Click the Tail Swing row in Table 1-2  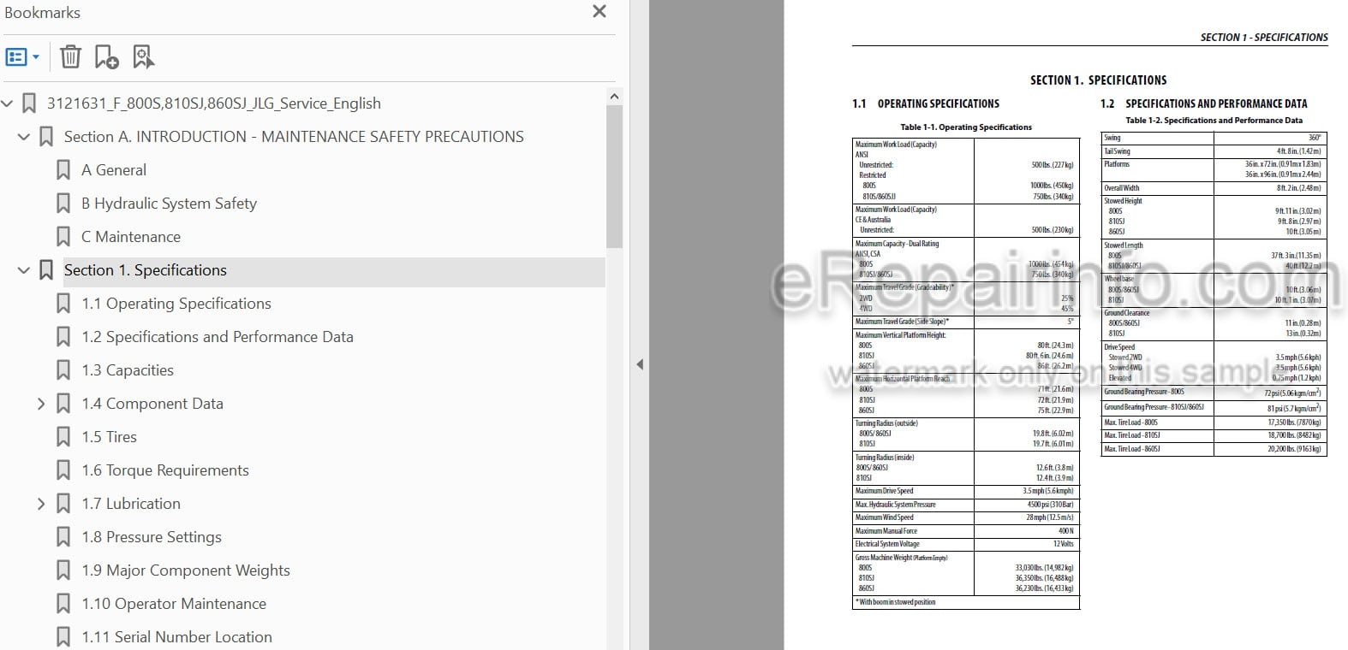point(1214,151)
